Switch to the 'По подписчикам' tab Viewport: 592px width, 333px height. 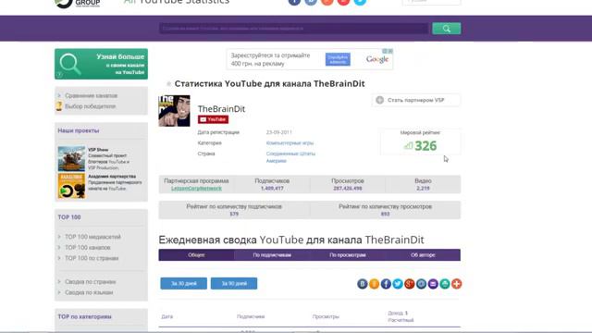(x=272, y=255)
